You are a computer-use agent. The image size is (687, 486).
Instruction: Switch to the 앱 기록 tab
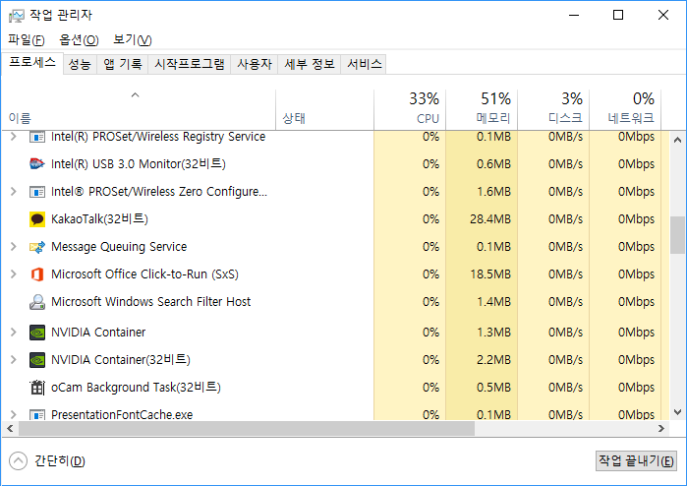point(123,65)
